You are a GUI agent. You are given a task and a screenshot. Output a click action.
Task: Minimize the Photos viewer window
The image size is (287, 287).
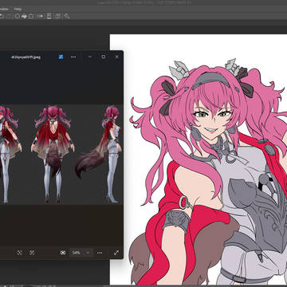[x=90, y=57]
